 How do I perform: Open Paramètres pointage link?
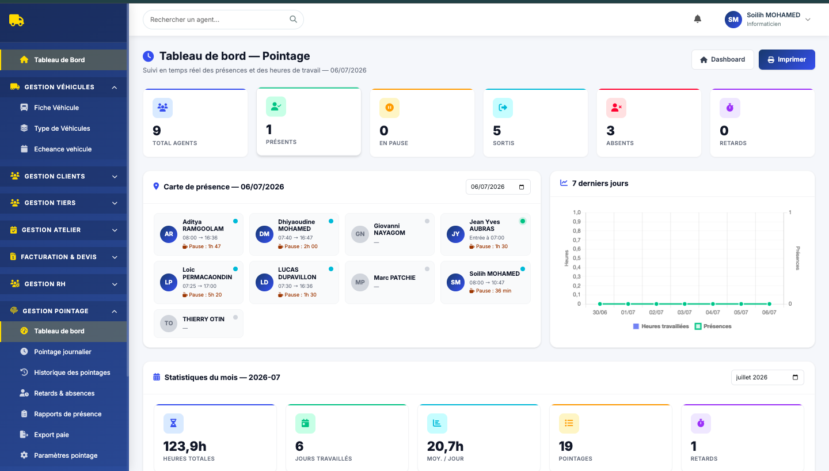tap(63, 455)
